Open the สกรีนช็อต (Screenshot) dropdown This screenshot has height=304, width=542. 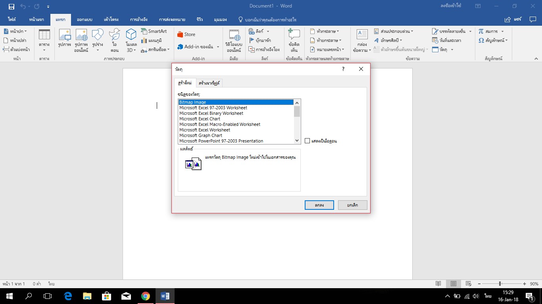[156, 49]
